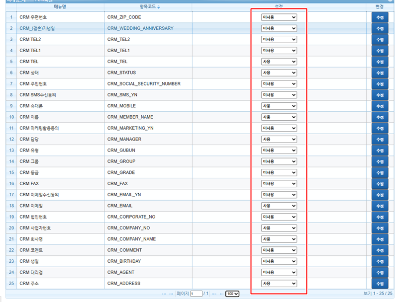Click 수정 button for CRM 우편번호 row
The width and height of the screenshot is (398, 302).
(x=380, y=17)
